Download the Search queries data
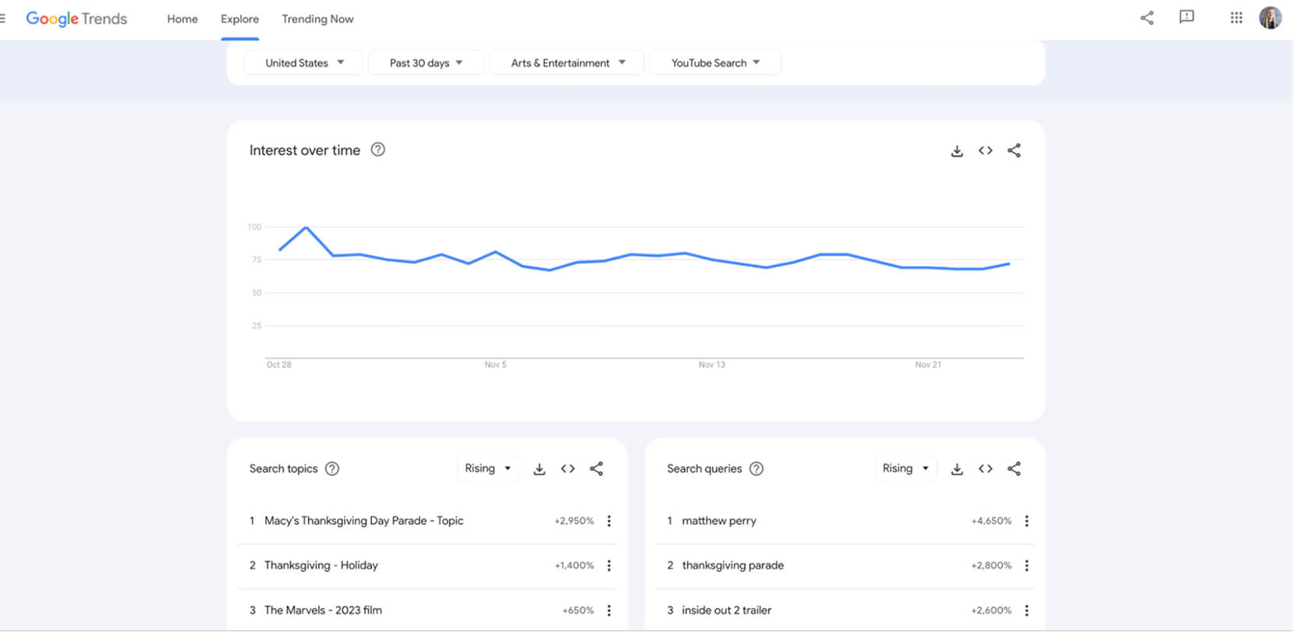 point(957,469)
